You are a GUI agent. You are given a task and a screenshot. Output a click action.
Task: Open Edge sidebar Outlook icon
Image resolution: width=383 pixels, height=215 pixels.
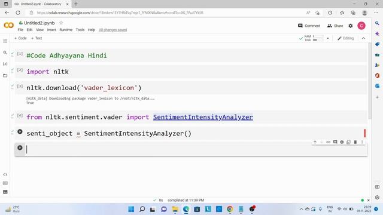377,86
